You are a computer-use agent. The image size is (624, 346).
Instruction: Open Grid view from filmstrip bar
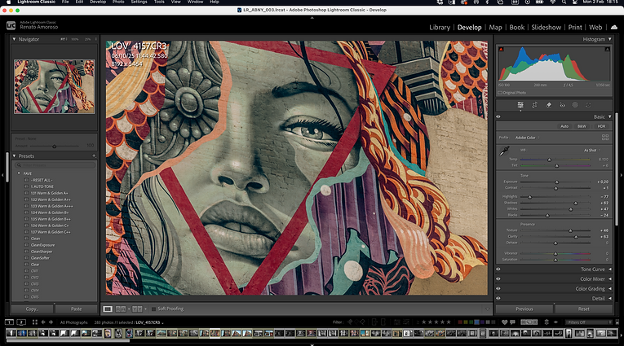[34, 322]
